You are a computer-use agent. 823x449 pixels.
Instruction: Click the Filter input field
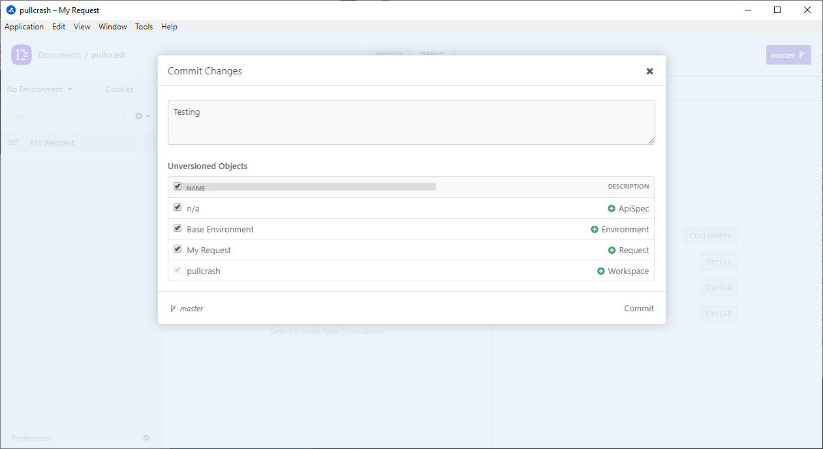65,116
